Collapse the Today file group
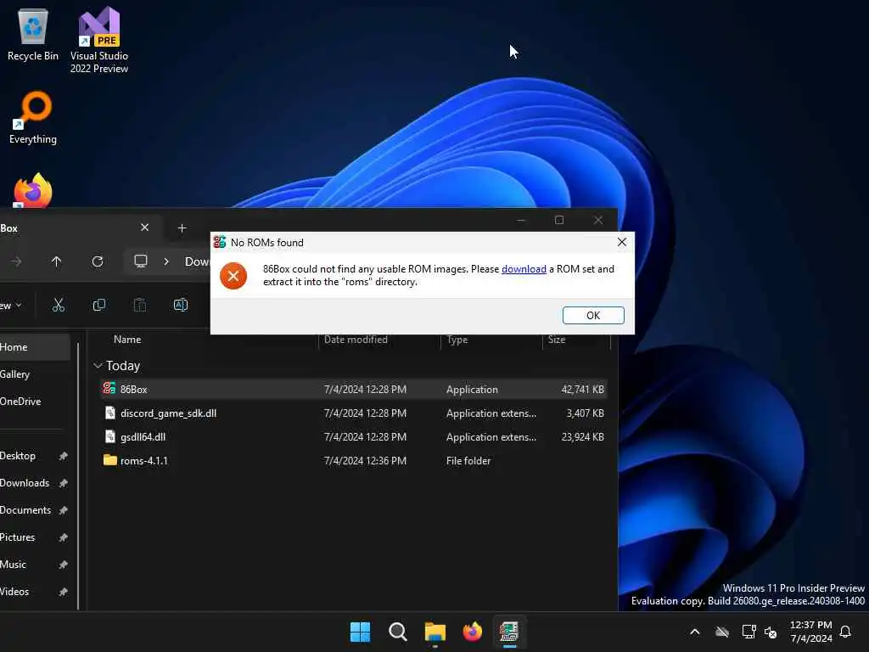869x652 pixels. tap(98, 366)
